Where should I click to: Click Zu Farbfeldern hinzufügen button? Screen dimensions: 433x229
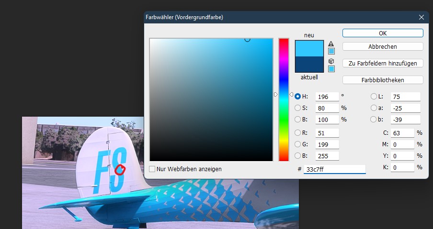click(x=383, y=63)
